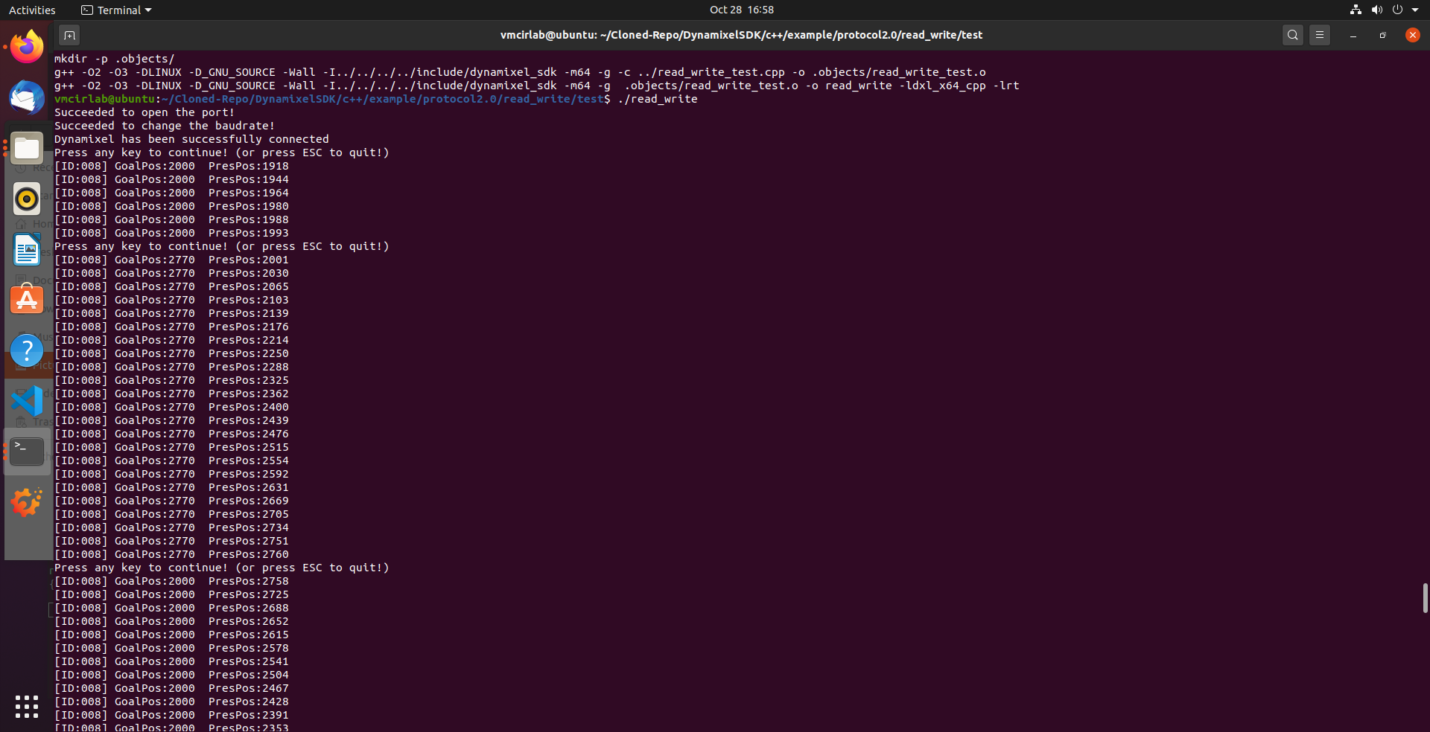Open the Help application

[26, 350]
